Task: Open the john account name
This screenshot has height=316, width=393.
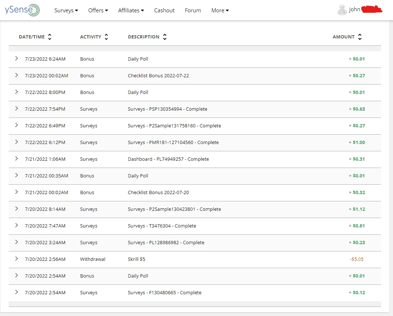Action: (354, 10)
